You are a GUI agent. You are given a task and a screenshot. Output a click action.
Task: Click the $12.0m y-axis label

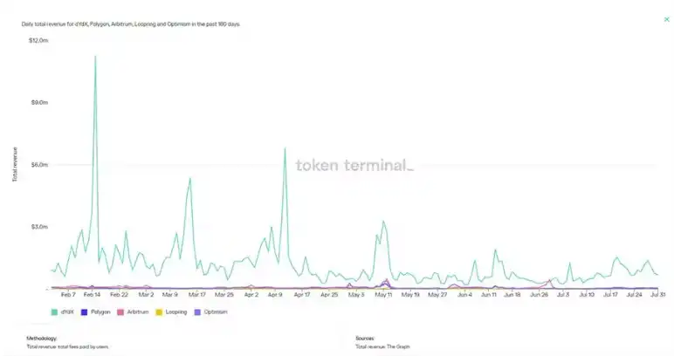[x=38, y=40]
